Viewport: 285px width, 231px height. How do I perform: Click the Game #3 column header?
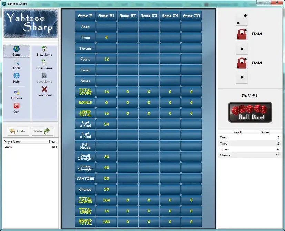[149, 16]
